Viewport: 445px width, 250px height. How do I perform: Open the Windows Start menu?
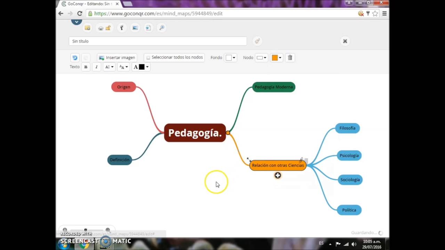click(64, 244)
